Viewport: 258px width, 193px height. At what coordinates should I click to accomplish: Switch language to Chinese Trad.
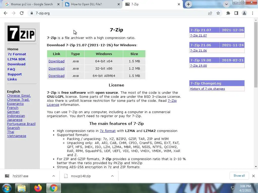click(18, 100)
